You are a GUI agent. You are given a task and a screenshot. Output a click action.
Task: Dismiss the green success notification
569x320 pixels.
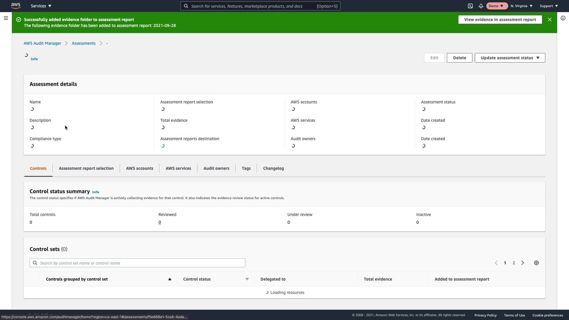click(550, 20)
